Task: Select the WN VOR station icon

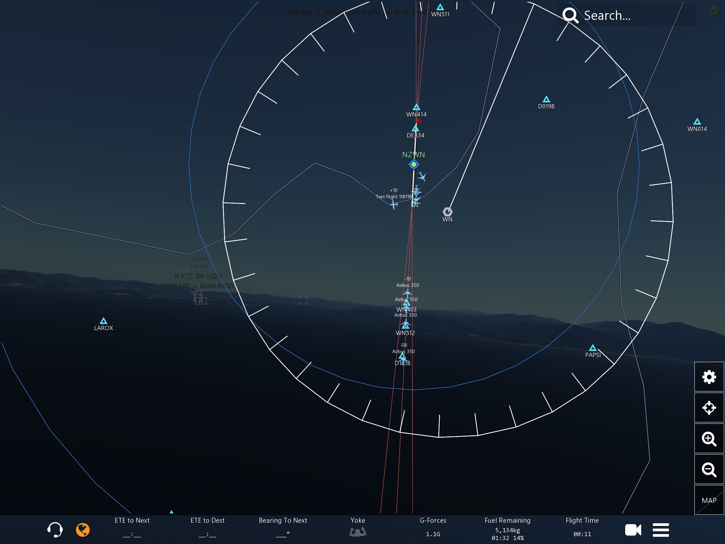Action: 447,212
